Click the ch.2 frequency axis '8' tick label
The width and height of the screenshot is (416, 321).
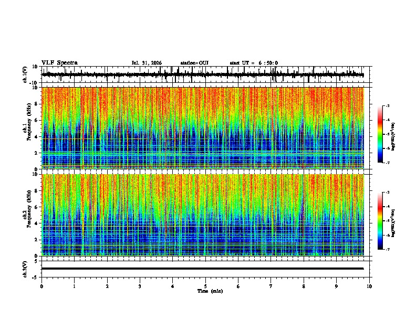[36, 191]
